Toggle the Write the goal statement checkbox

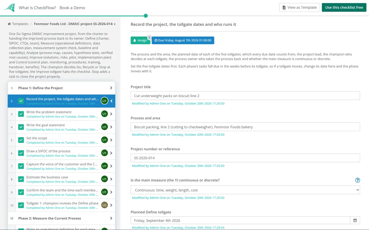[x=21, y=127]
